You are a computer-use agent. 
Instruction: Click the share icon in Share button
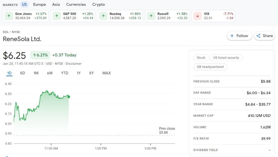click(259, 36)
